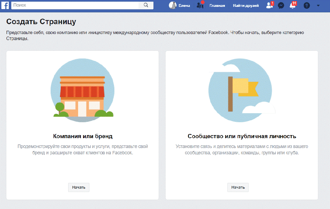This screenshot has height=209, width=330.
Task: Open the Facebook logo home icon
Action: click(x=5, y=5)
